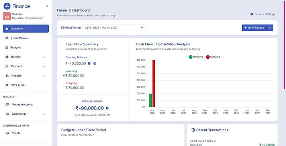
Task: Edit the Opening Balance with pencil icon
Action: tap(95, 63)
